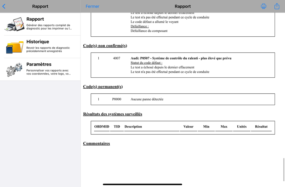Tap the Historique folder icon
This screenshot has width=285, height=187.
(15, 47)
